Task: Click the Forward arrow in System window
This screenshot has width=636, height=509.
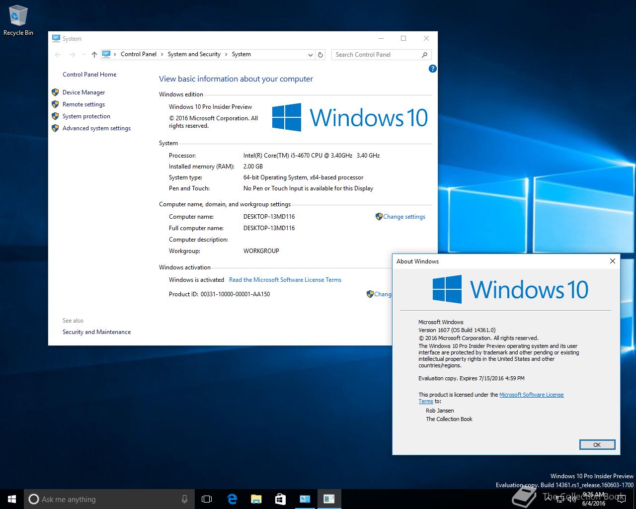Action: [x=73, y=55]
